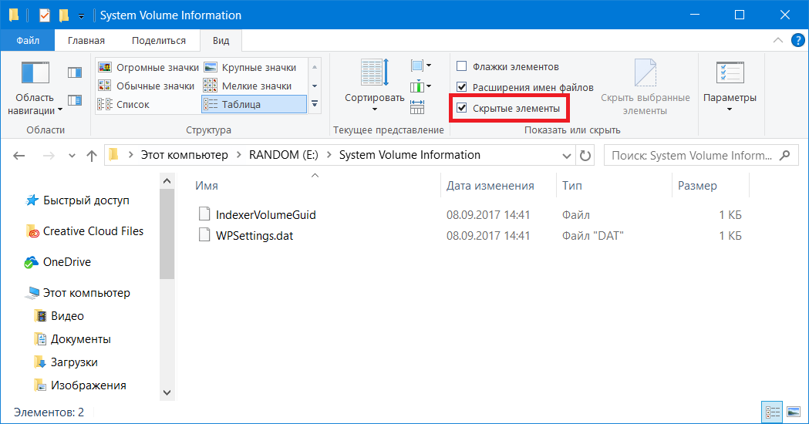Toggle Расширения имен файлов checkbox
The width and height of the screenshot is (809, 424).
(x=462, y=88)
